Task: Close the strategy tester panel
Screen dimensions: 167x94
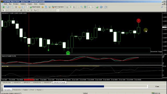Action: 2,85
